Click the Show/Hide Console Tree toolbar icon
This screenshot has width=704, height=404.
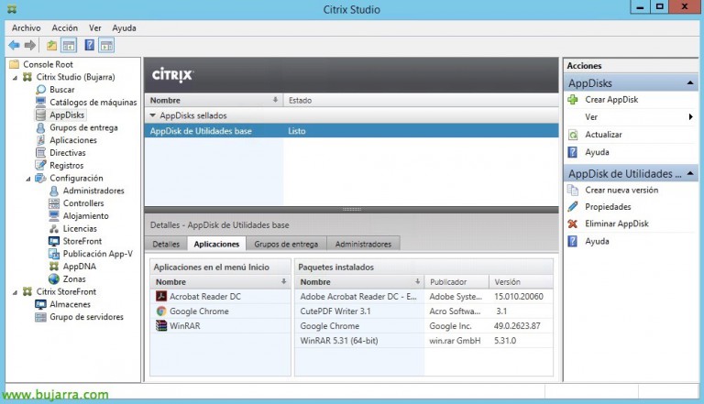coord(69,45)
